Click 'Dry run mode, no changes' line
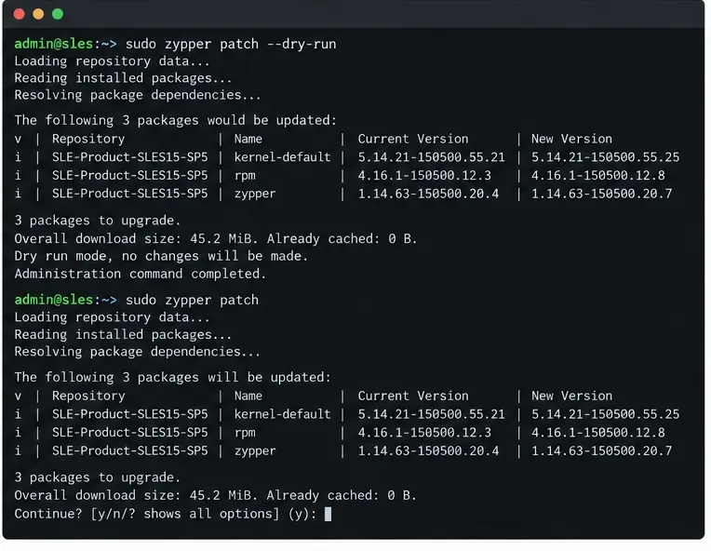 coord(161,256)
